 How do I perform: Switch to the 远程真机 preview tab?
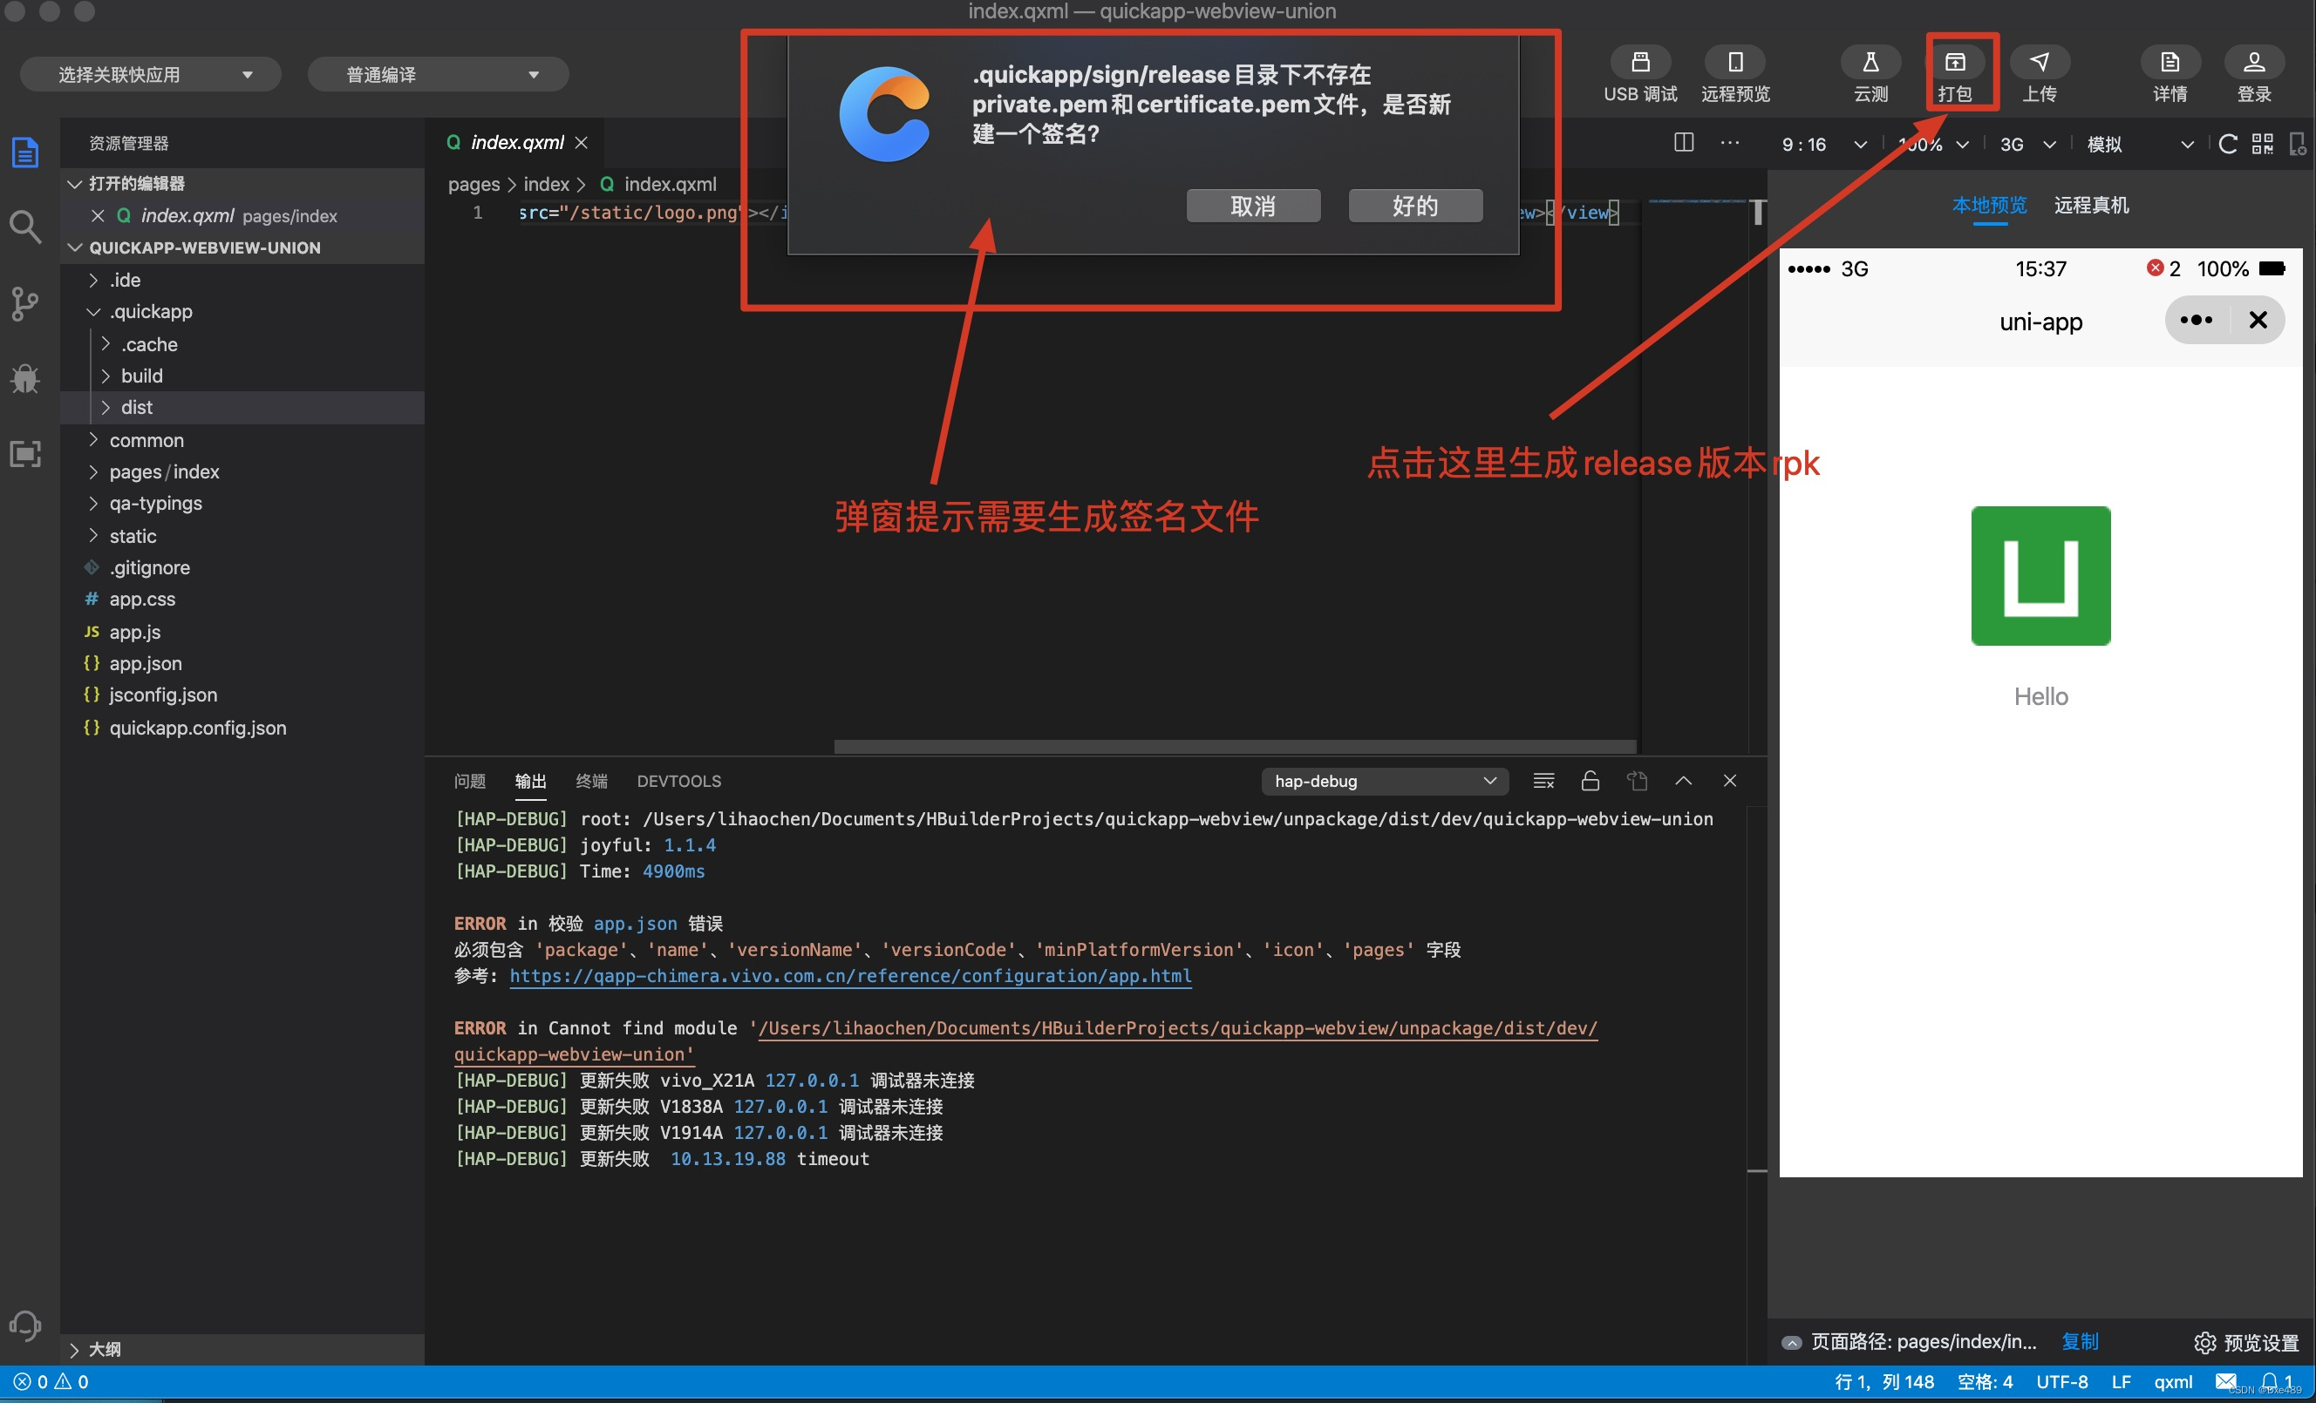pyautogui.click(x=2090, y=205)
